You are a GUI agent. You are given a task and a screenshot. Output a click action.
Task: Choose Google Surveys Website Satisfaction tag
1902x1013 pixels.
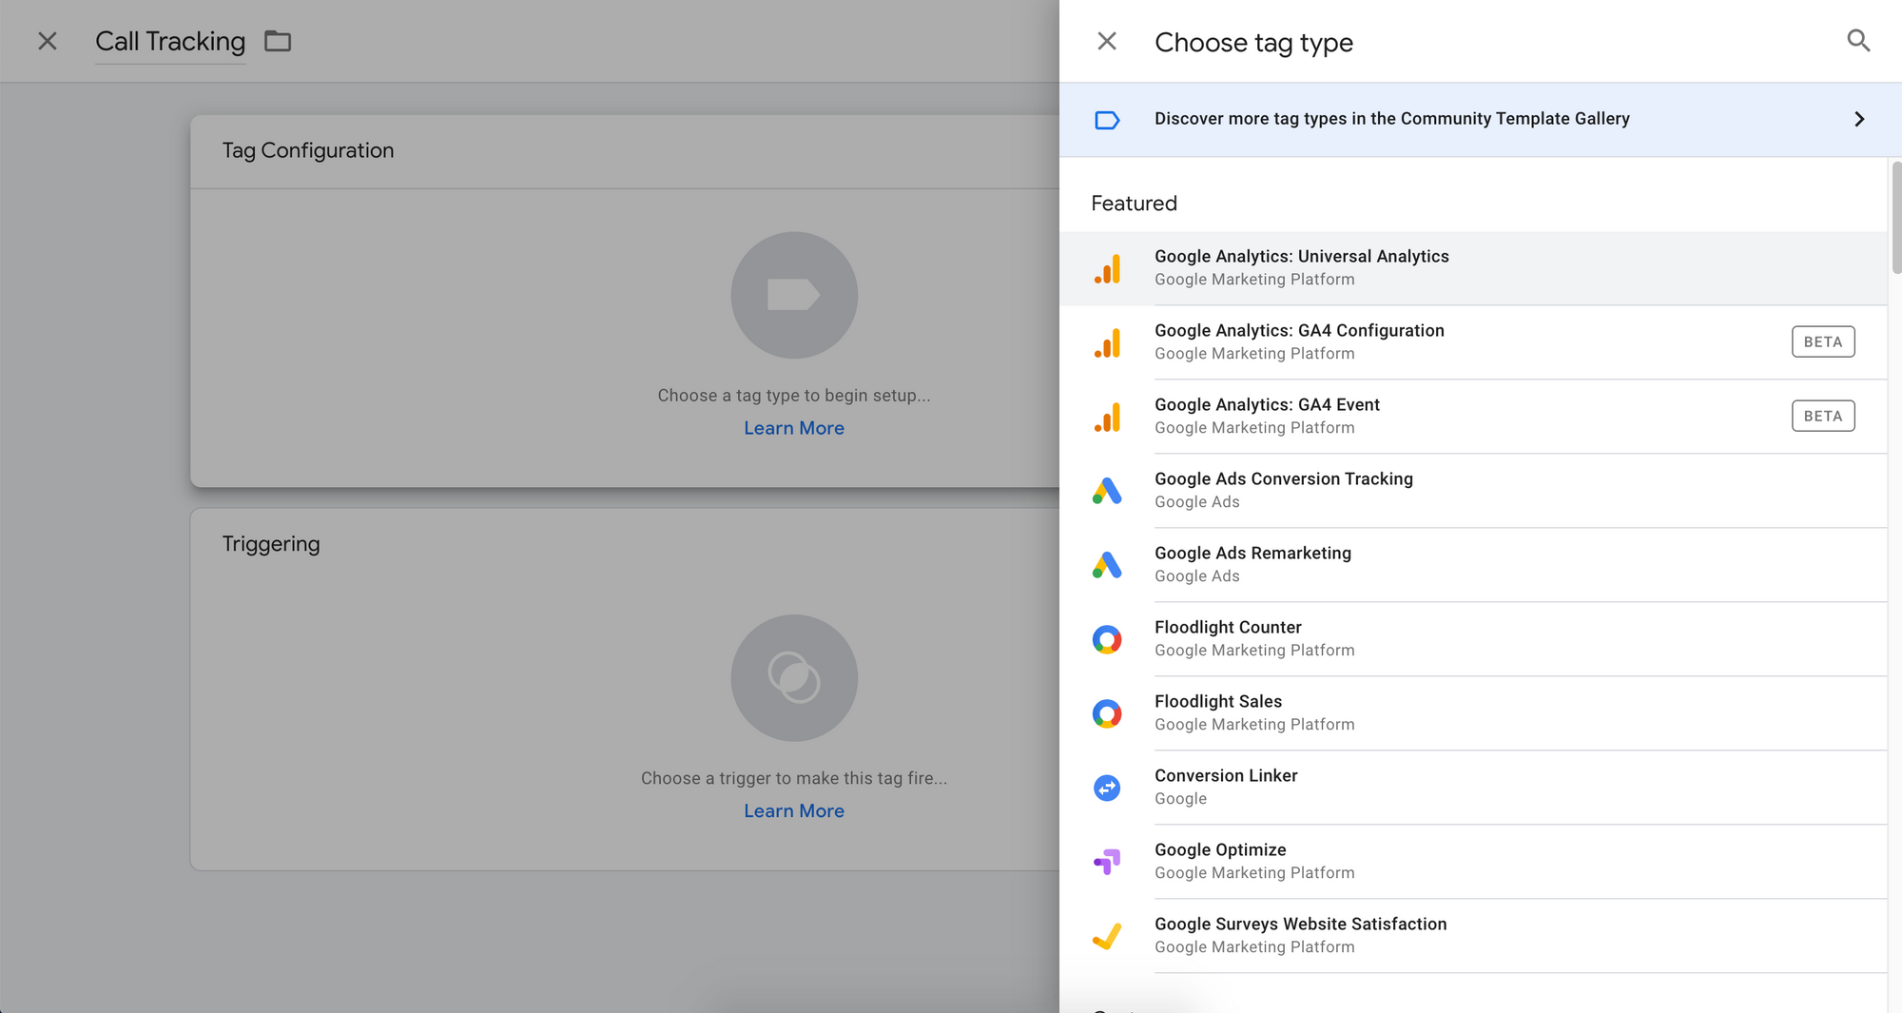coord(1473,936)
